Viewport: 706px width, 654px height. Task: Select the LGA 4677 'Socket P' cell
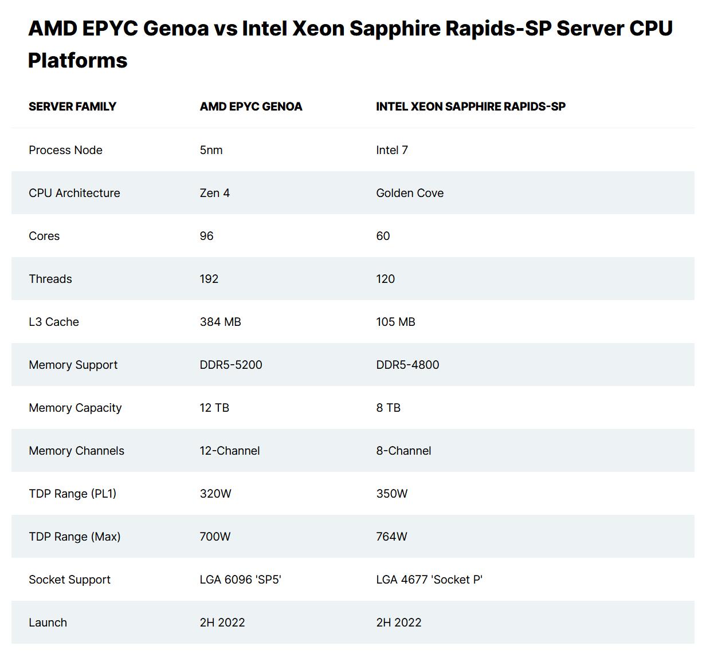click(429, 580)
